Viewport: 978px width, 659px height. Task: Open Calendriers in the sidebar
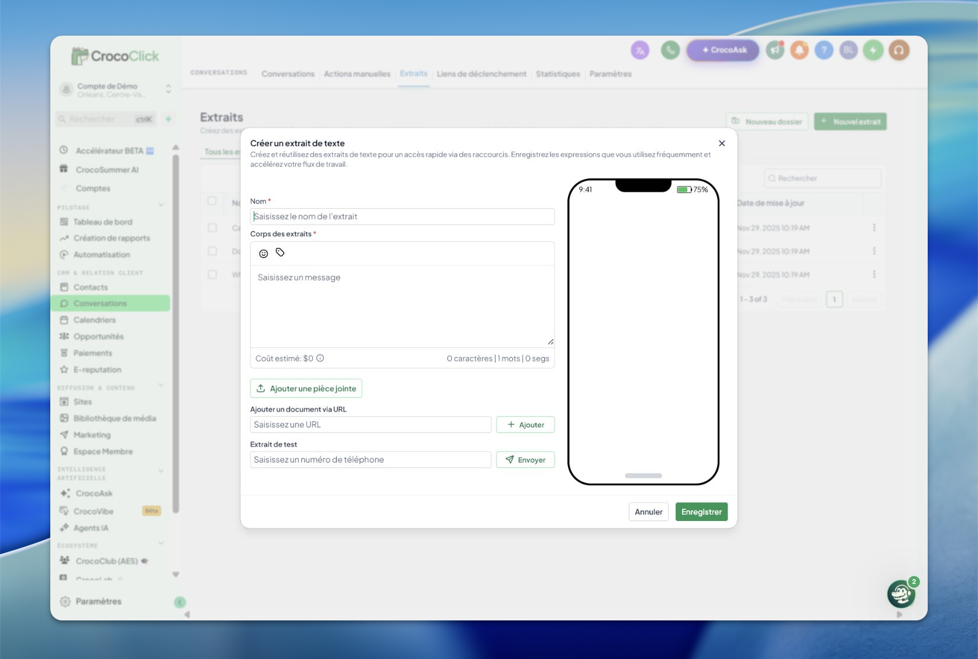coord(94,320)
